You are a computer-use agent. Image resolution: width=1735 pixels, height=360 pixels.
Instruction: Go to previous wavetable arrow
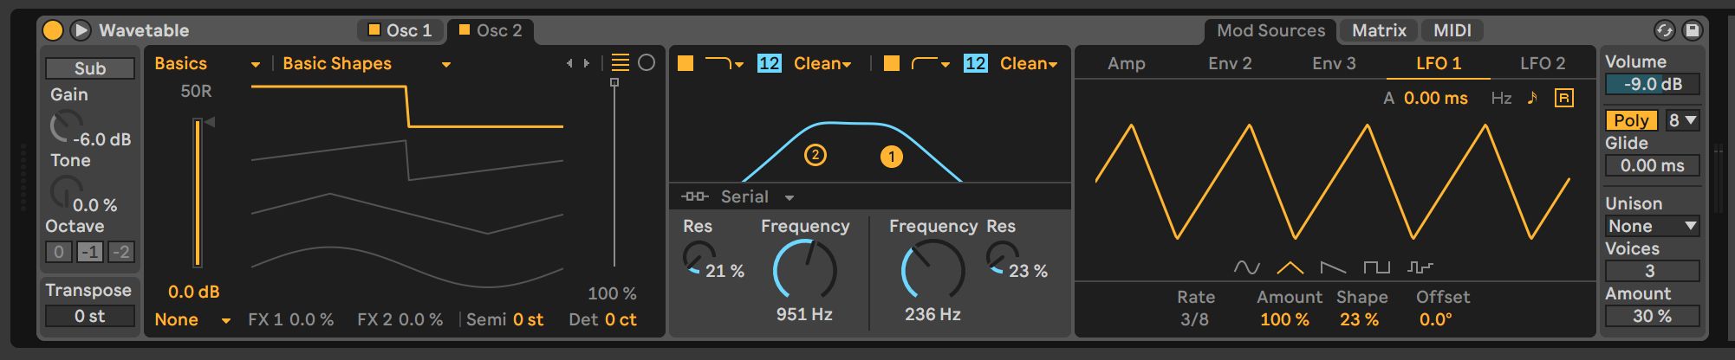tap(569, 63)
